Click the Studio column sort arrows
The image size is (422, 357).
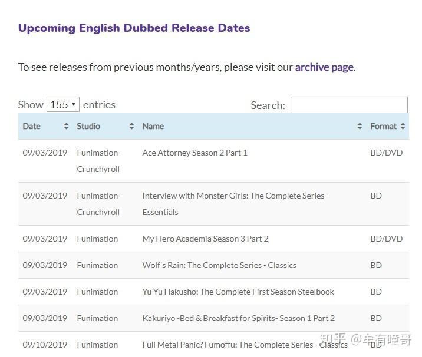[x=131, y=126]
